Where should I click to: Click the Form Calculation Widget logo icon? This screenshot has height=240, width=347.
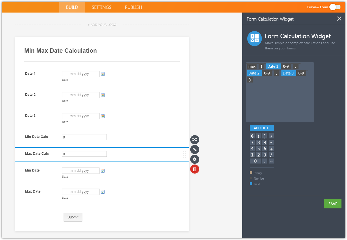pyautogui.click(x=254, y=39)
